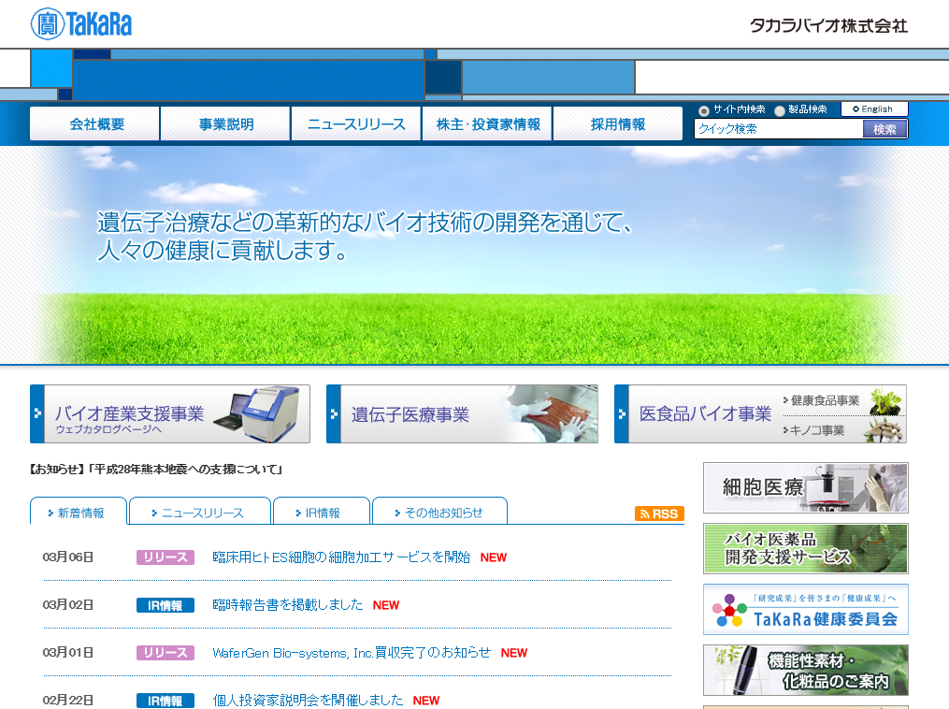Switch to the 新着情報 tab

pos(79,513)
